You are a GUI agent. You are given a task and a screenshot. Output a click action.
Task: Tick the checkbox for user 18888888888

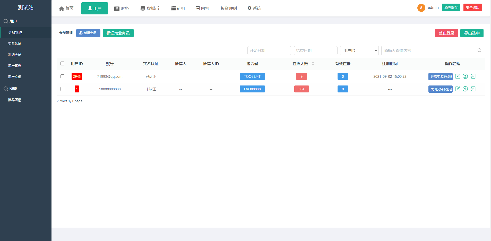click(62, 89)
